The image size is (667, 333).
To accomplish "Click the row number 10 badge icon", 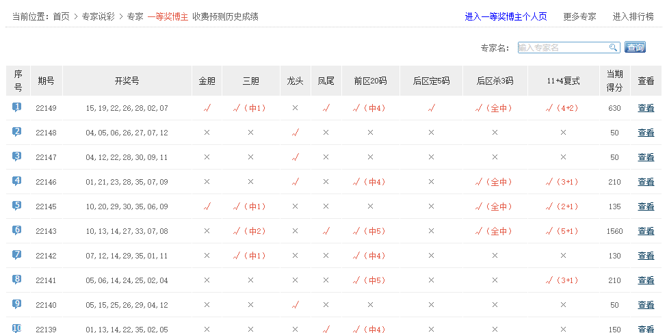I will click(17, 329).
